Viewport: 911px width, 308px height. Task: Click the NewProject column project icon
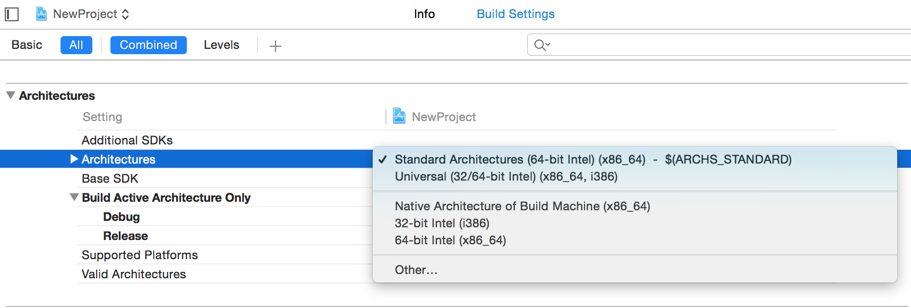pos(399,116)
